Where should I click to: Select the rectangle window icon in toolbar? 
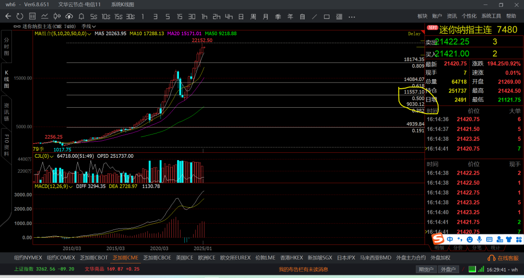[x=327, y=16]
